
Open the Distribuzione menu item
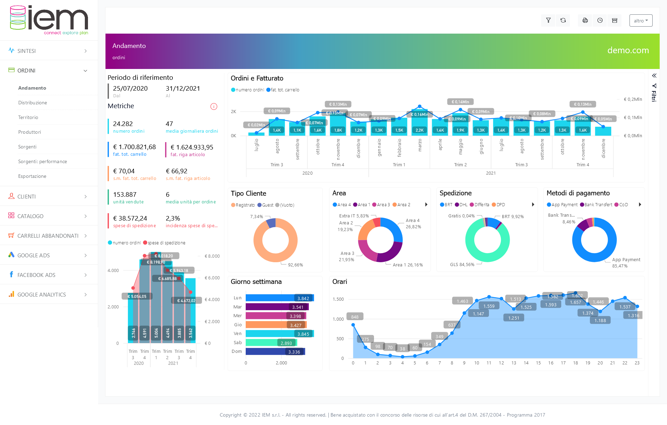click(x=33, y=103)
